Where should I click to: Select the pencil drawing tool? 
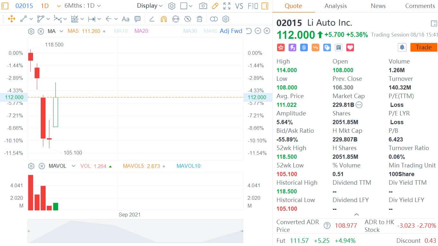215,6
